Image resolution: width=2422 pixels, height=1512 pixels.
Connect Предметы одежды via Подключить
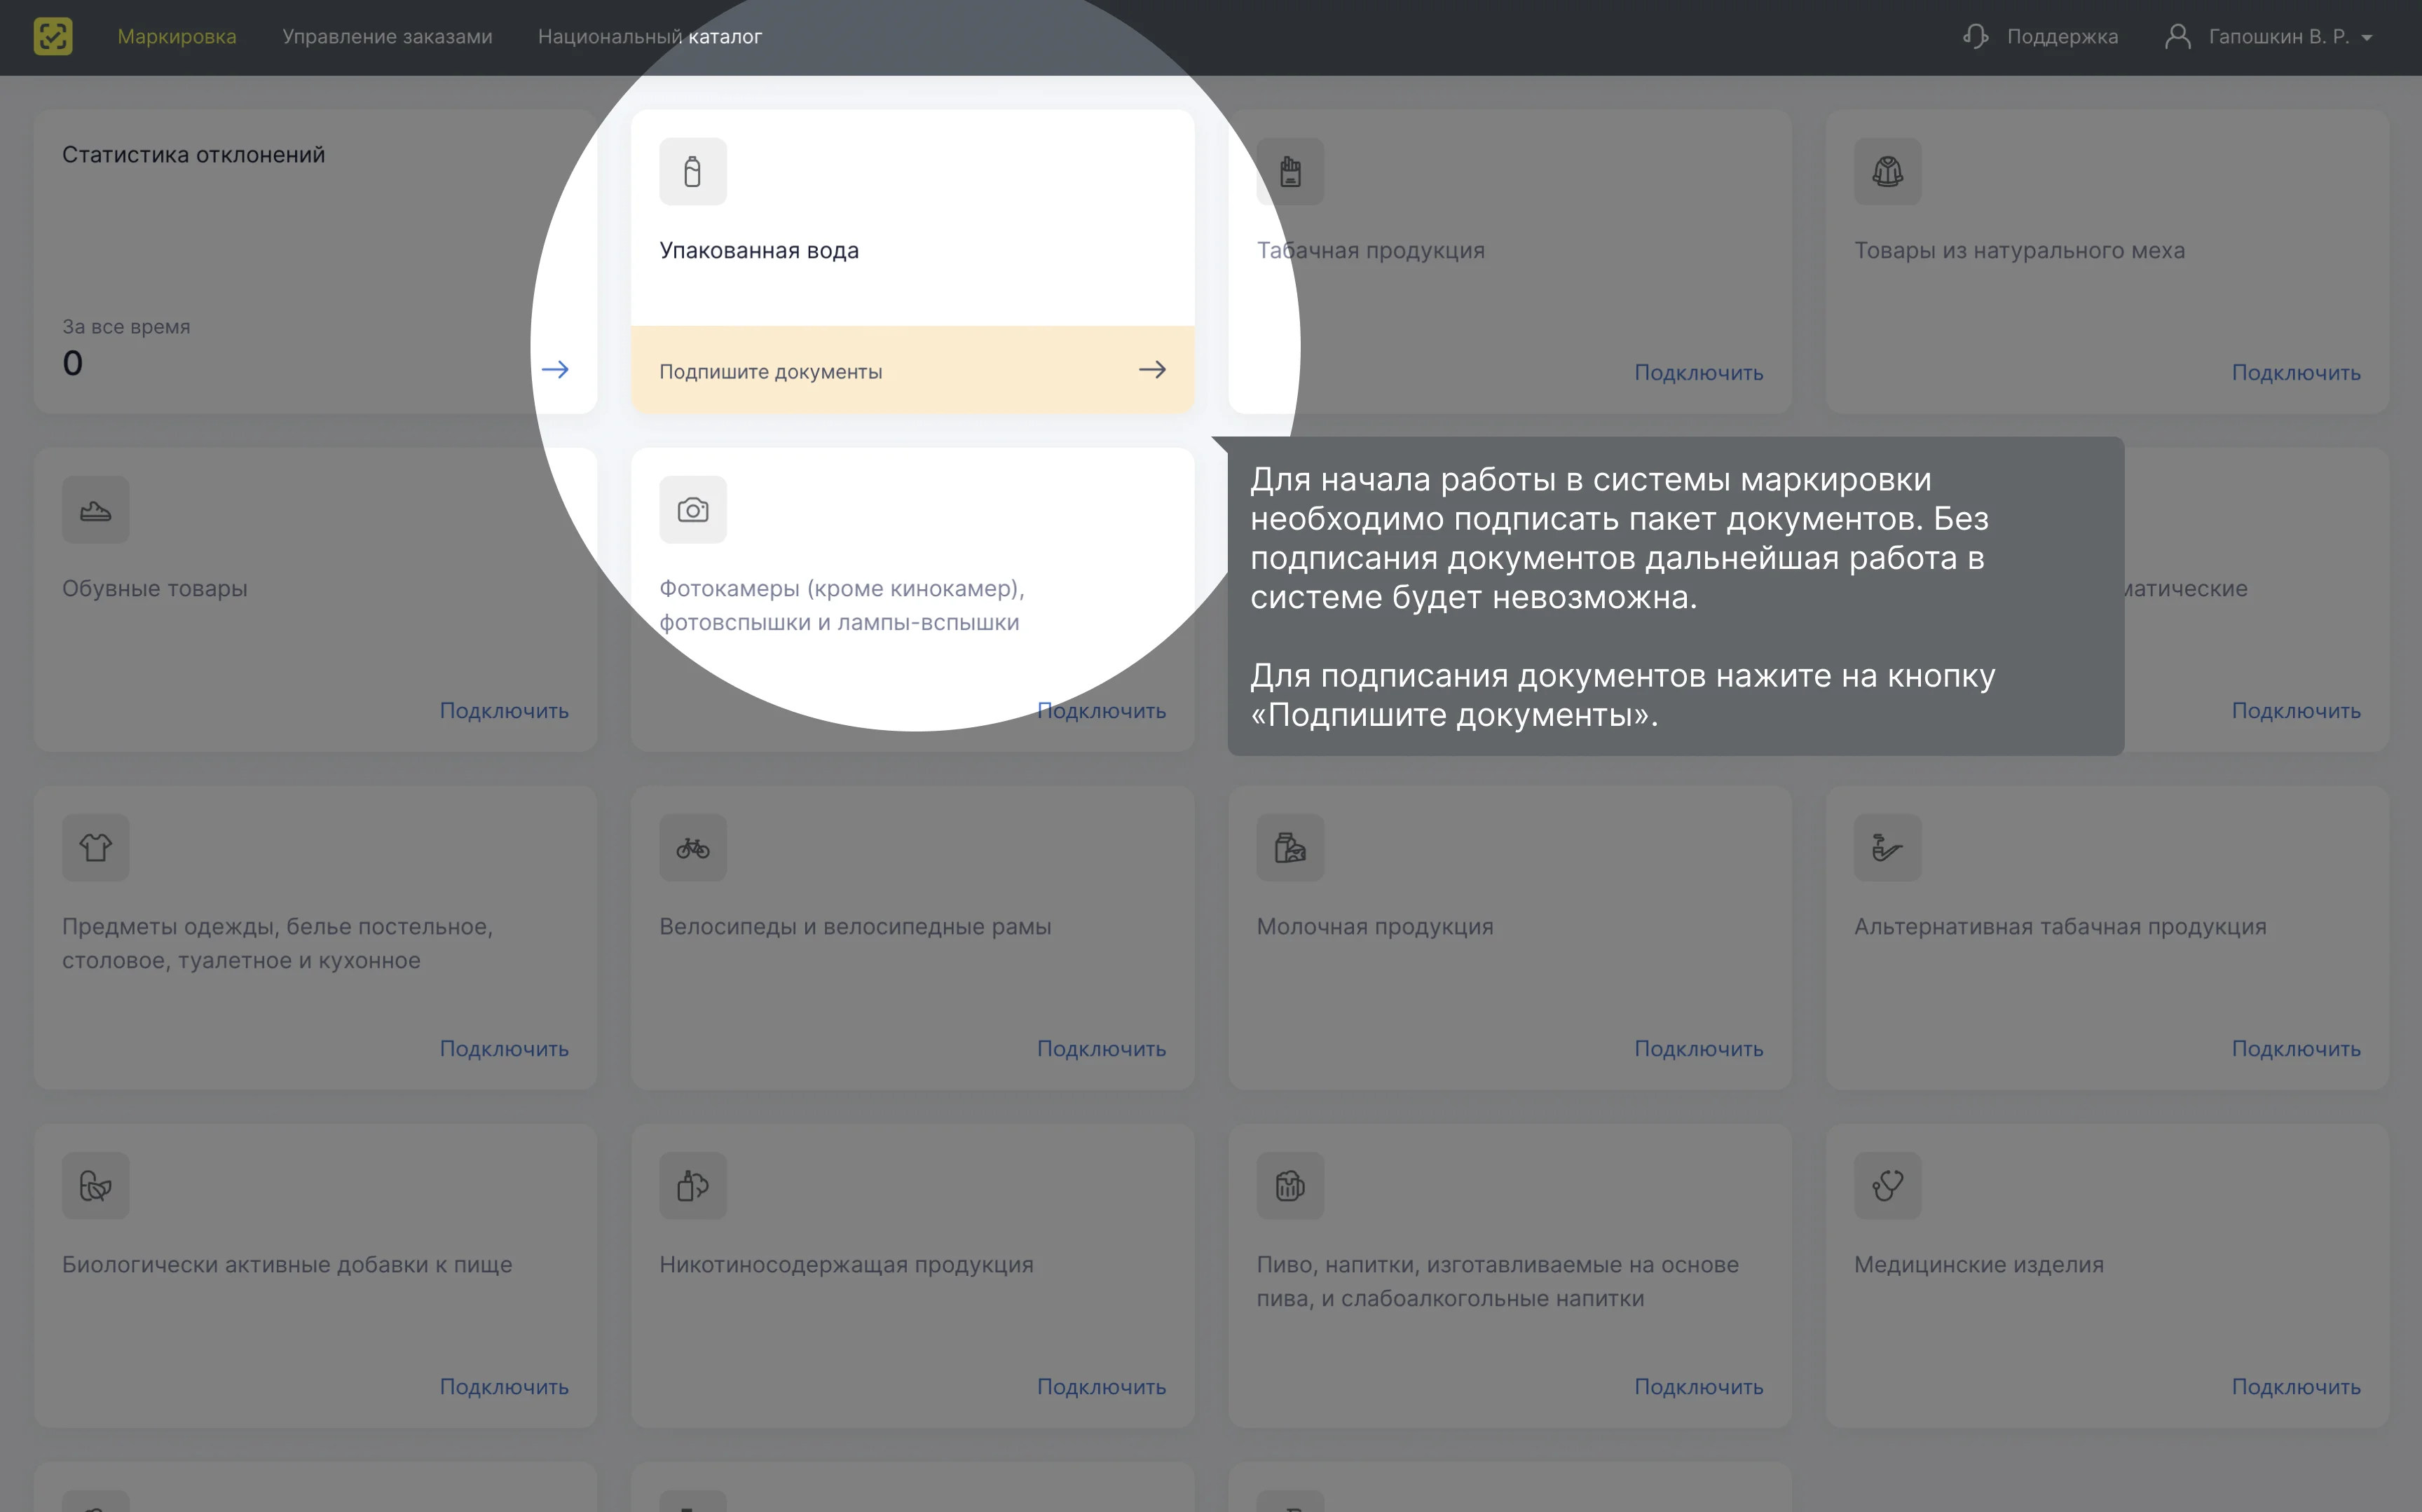click(504, 1049)
